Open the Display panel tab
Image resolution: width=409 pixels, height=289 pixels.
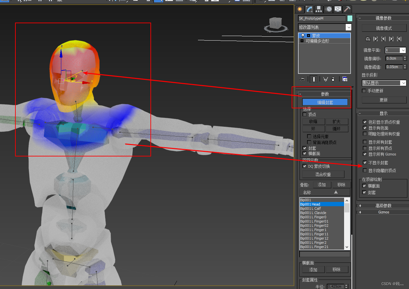(x=338, y=9)
